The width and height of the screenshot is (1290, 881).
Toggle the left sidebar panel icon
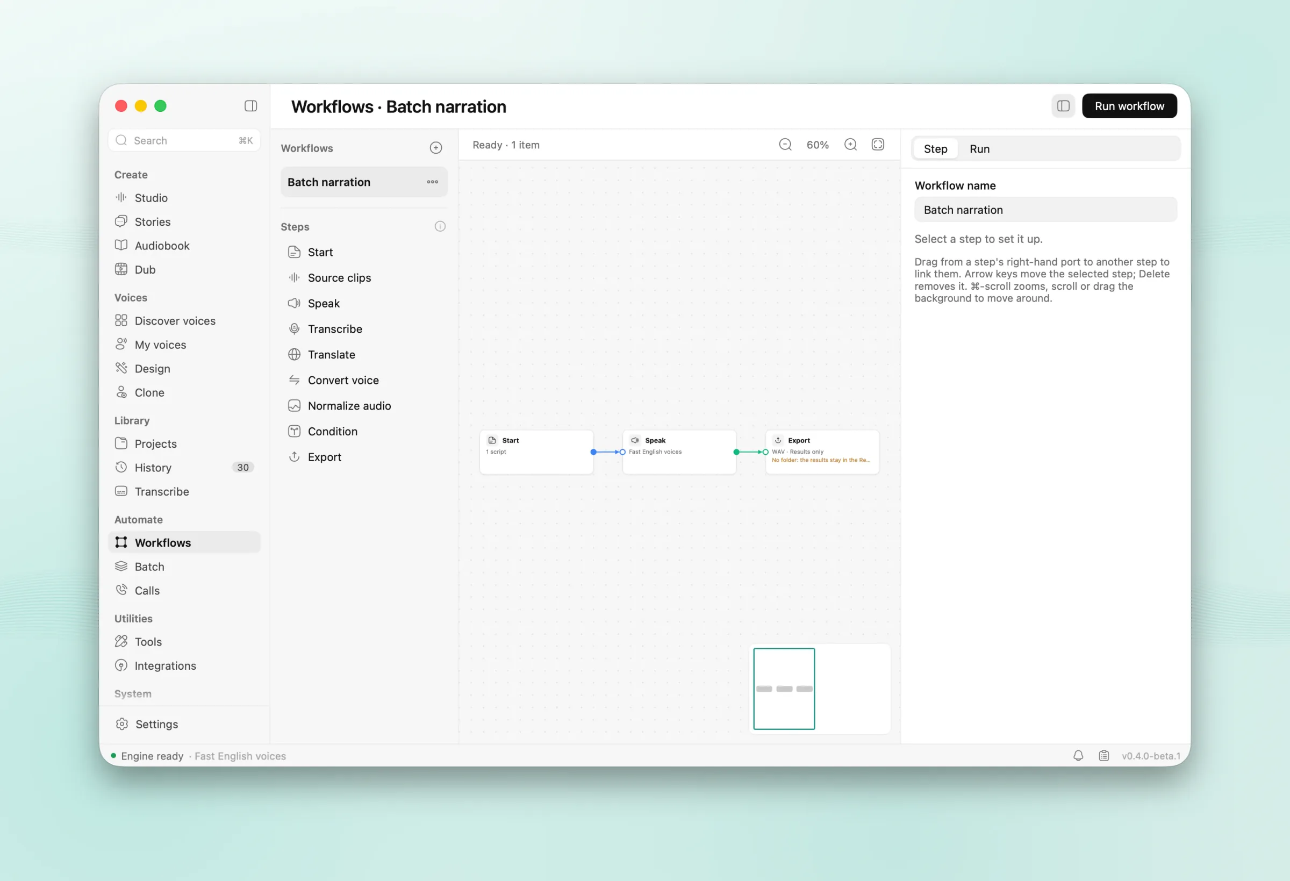pos(250,106)
